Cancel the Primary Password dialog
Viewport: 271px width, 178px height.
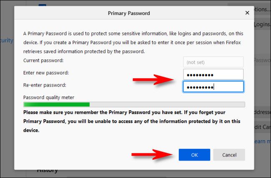pyautogui.click(x=229, y=155)
